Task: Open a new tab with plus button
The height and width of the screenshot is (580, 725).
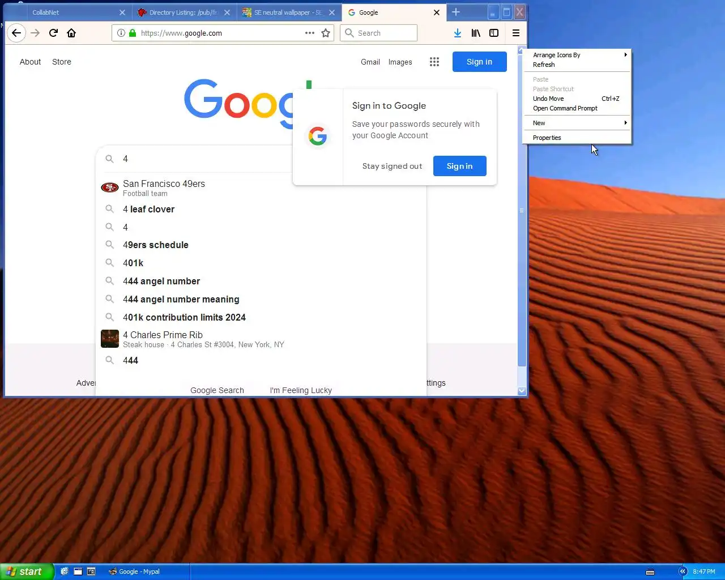Action: 456,12
